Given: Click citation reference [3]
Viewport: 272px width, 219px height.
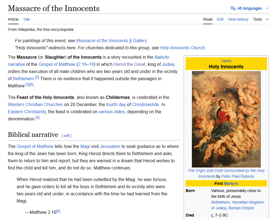Looking at the screenshot, I should 28,85.
